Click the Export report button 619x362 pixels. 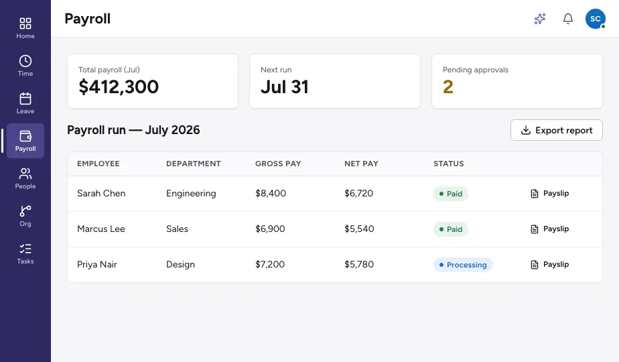(x=556, y=130)
